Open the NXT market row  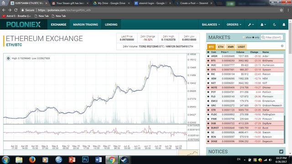[245, 83]
